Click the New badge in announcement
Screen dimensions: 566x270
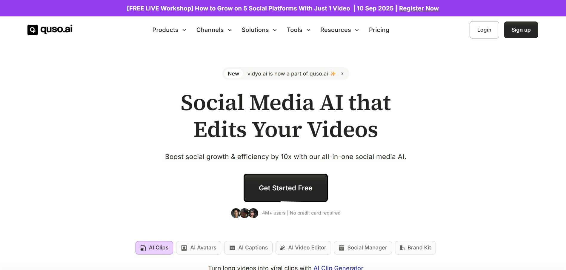click(x=233, y=74)
